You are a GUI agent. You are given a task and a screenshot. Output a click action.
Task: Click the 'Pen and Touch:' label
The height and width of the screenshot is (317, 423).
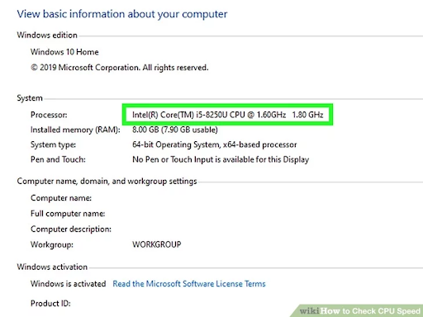58,159
